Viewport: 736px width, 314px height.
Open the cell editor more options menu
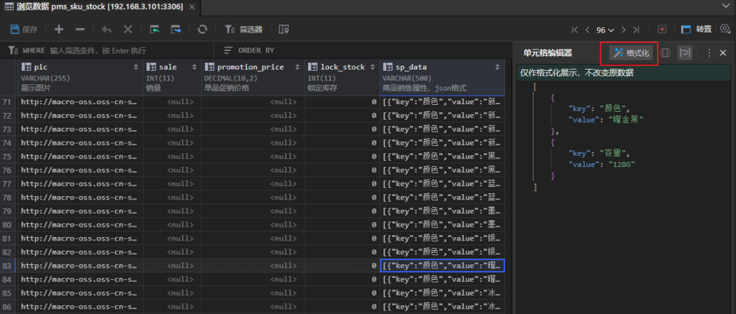tap(709, 52)
